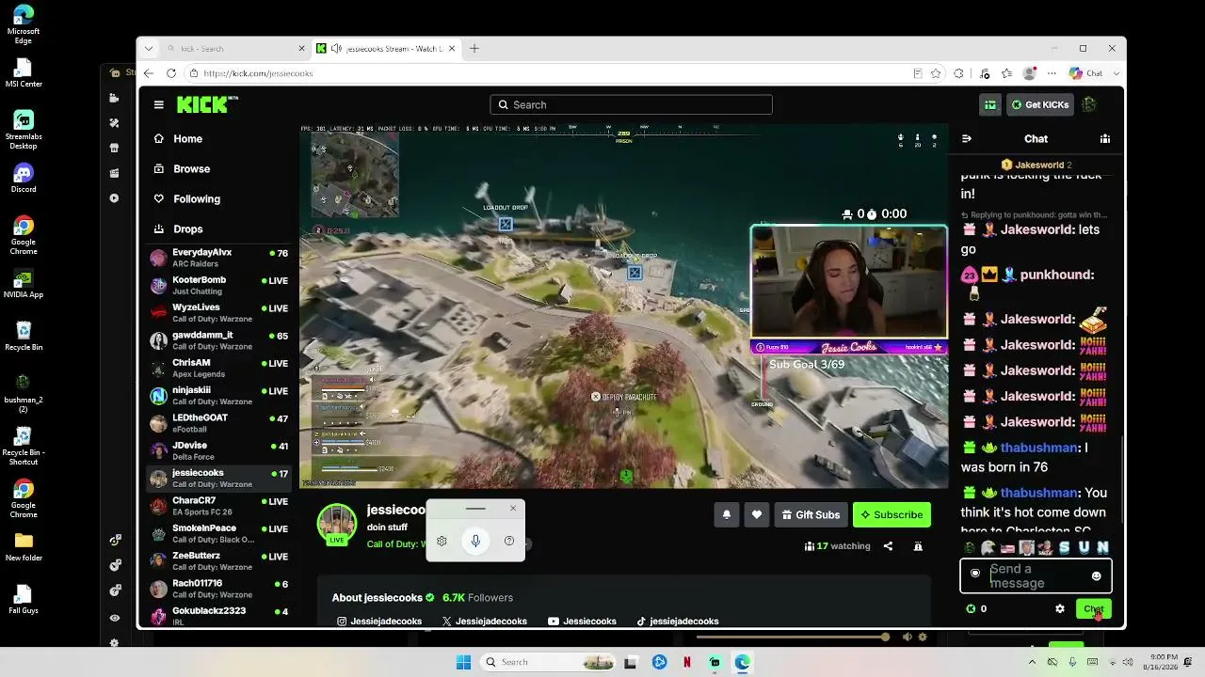Open the X Jessiejadecooks profile link
Screen dimensions: 1205x677
[484, 622]
